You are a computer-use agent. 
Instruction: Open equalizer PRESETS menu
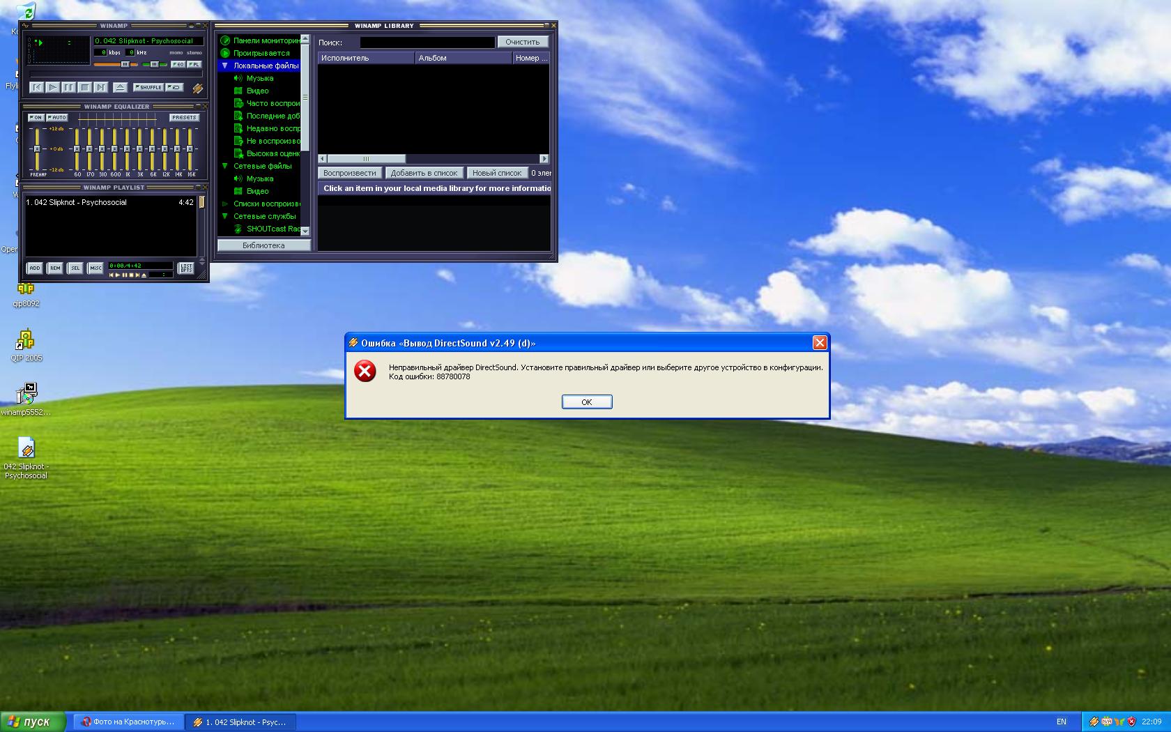(184, 117)
